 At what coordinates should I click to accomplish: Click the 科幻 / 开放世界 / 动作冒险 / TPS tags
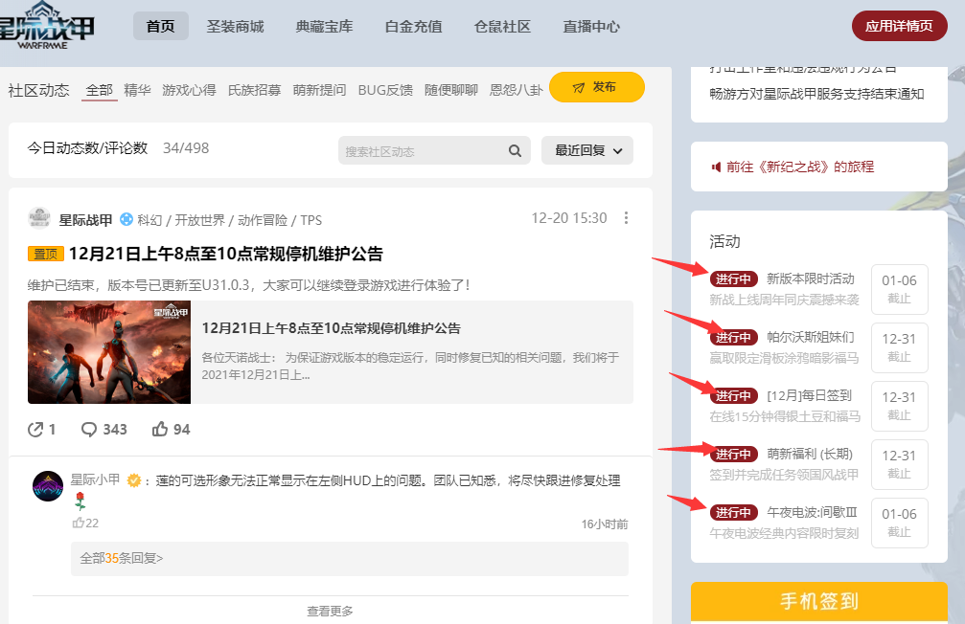(230, 220)
